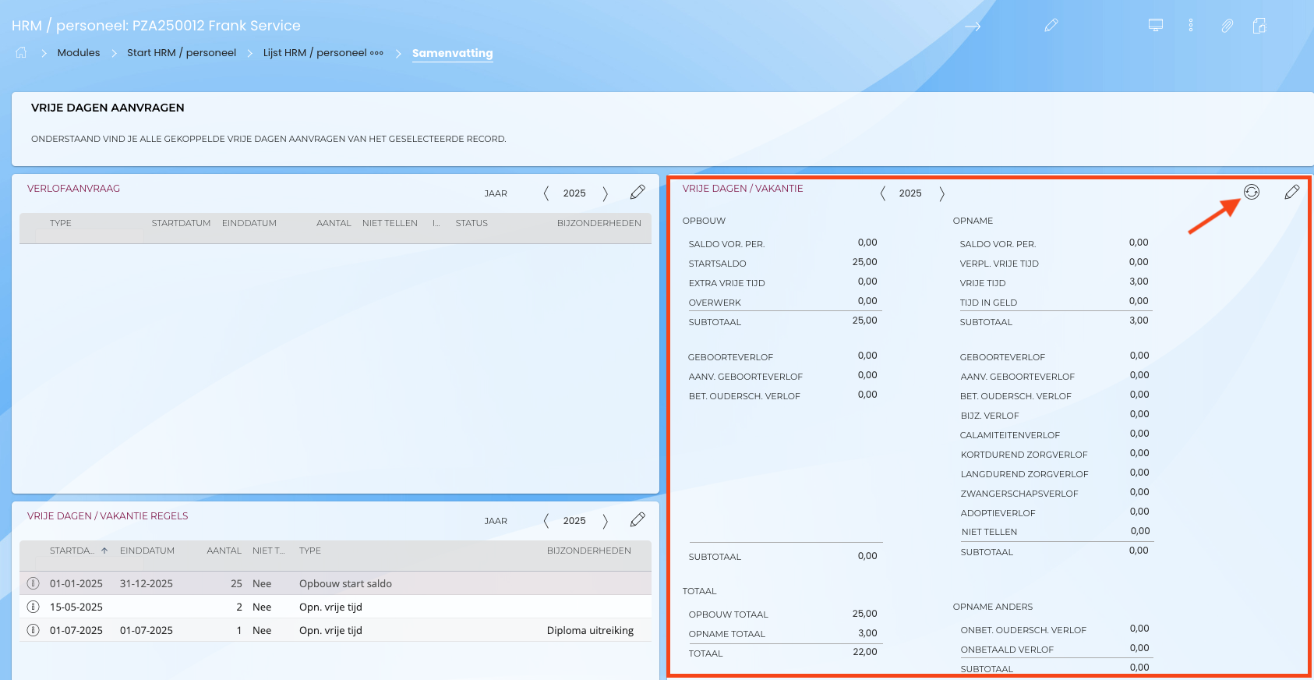Go to next year in Verlofaanvraag panel
Image resolution: width=1314 pixels, height=680 pixels.
pyautogui.click(x=605, y=193)
